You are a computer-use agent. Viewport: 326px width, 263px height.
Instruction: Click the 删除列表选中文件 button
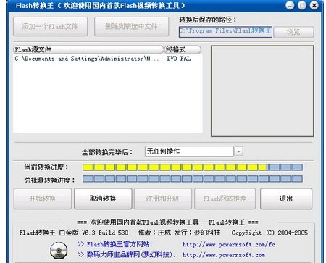tap(131, 27)
